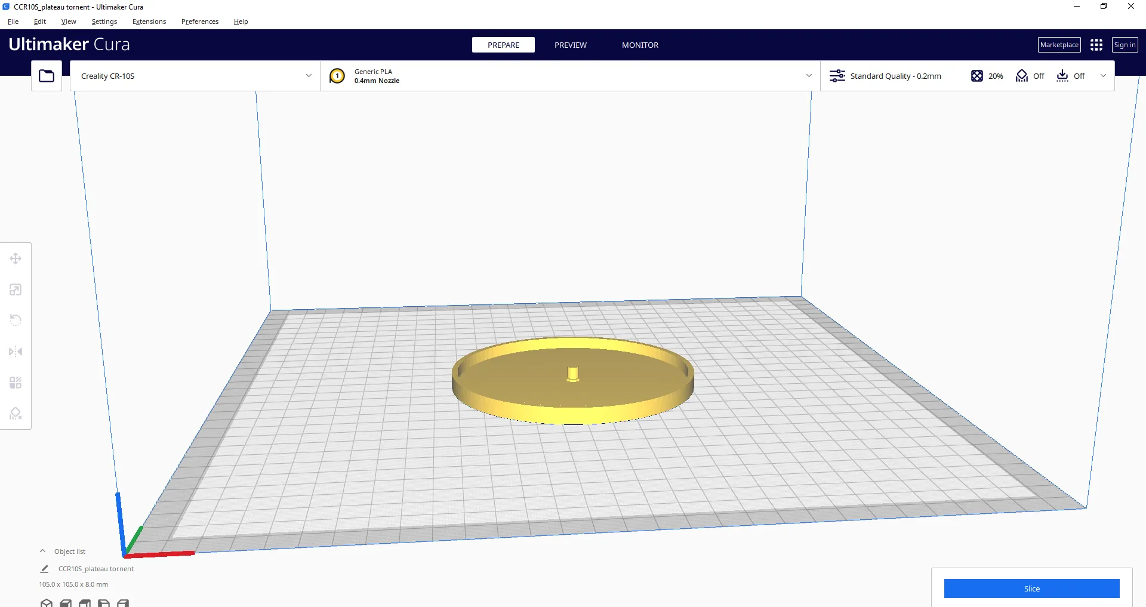Select the Support Blocker tool
This screenshot has height=607, width=1146.
[16, 414]
